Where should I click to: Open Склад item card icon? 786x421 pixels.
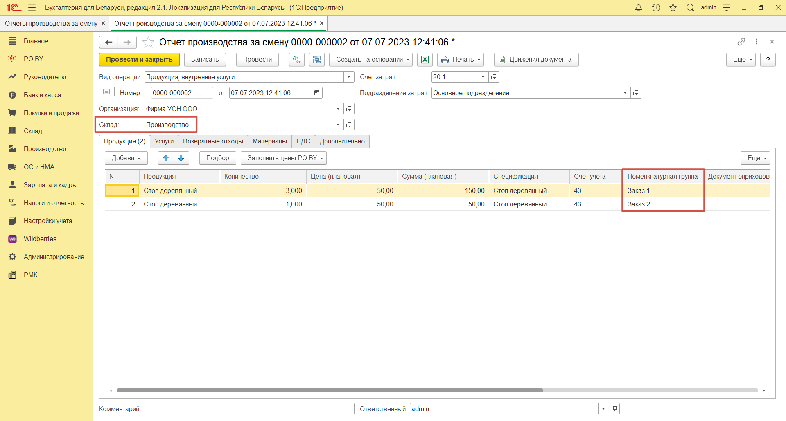[x=349, y=125]
